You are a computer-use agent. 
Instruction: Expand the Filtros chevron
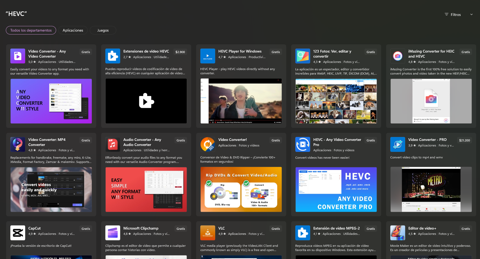[x=472, y=14]
